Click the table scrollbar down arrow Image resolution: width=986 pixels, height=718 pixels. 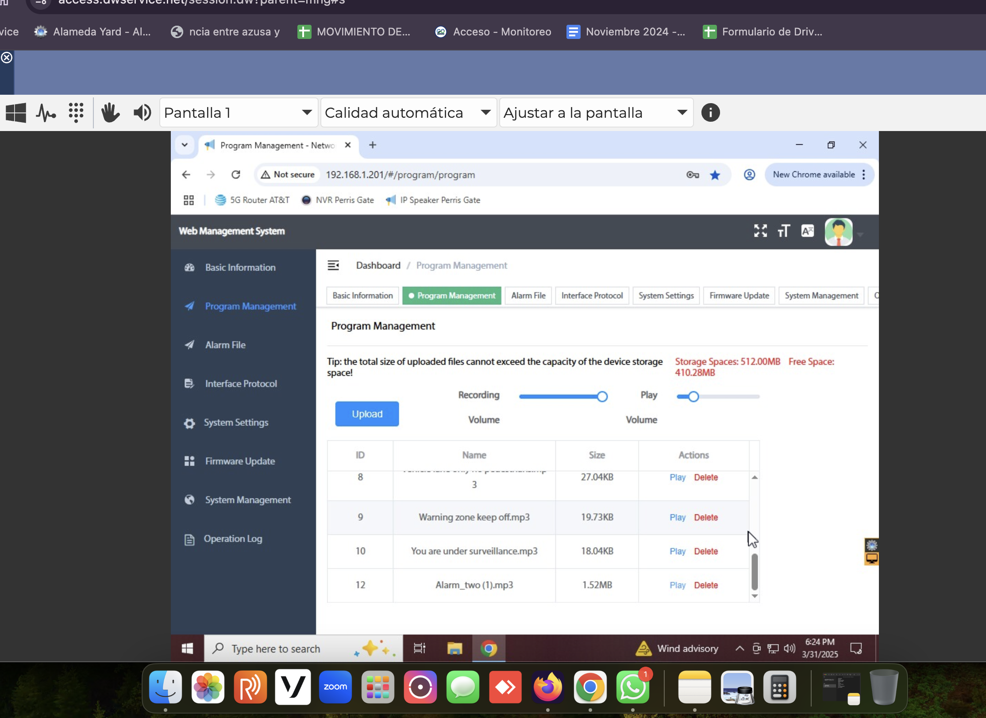click(755, 596)
